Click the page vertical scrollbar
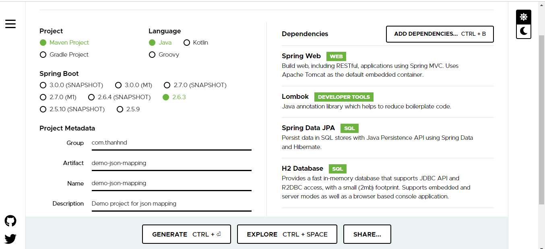545x249 pixels. click(x=541, y=120)
